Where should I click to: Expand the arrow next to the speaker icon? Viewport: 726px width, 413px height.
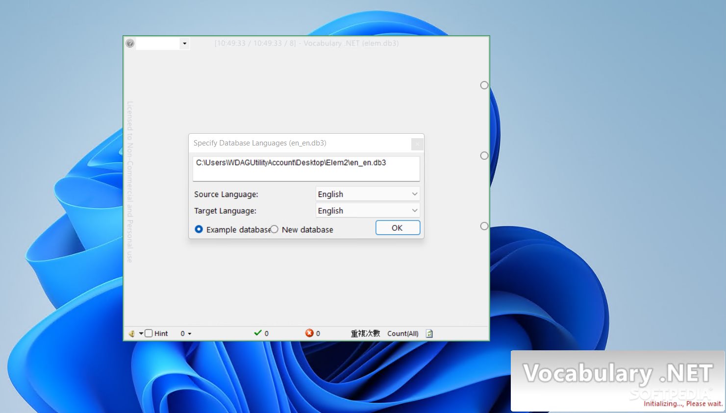[x=141, y=334]
